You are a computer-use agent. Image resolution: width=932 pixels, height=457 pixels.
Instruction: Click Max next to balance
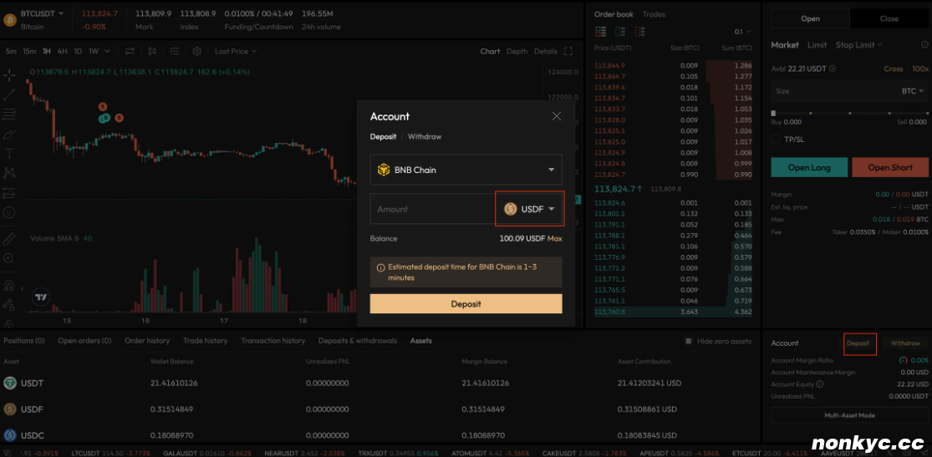pos(554,239)
